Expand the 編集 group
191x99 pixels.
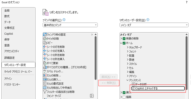pyautogui.click(x=128, y=72)
